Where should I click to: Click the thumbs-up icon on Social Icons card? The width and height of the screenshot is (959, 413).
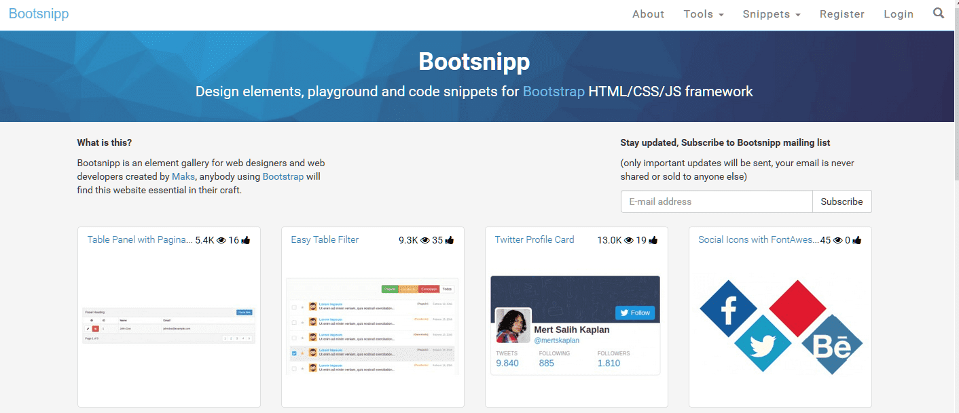coord(857,240)
